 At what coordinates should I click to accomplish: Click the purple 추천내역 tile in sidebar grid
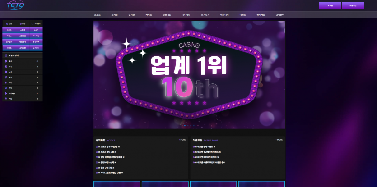[x=36, y=42]
